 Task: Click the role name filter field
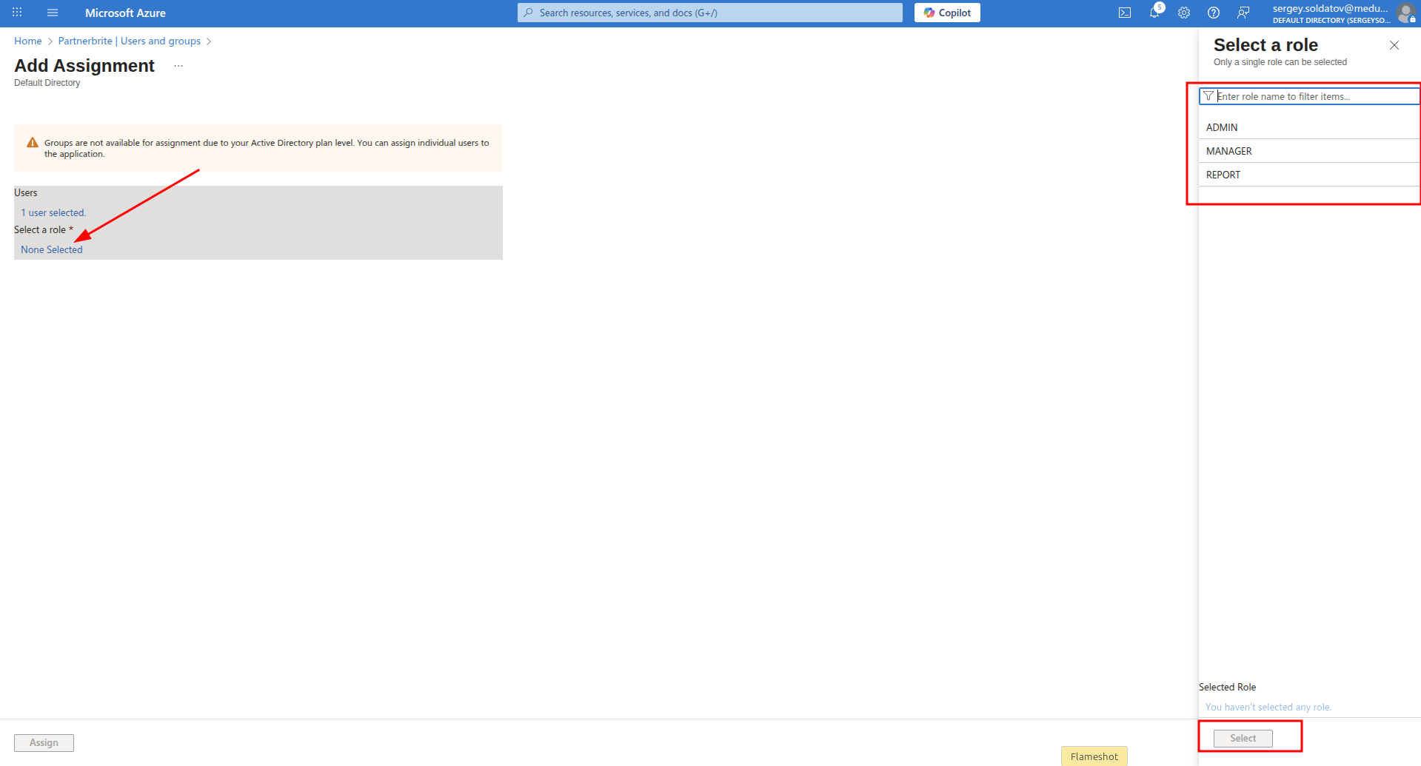[x=1309, y=96]
